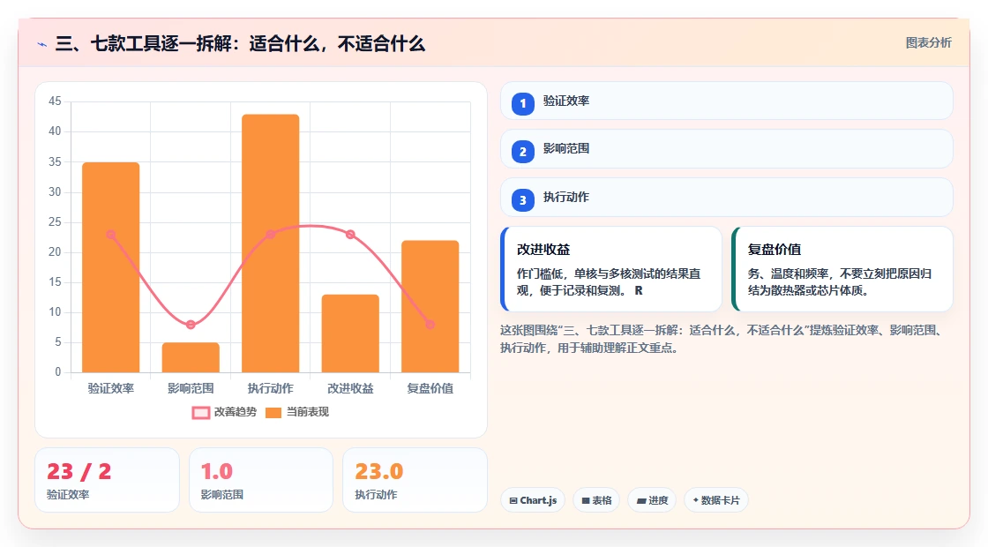This screenshot has height=547, width=988.
Task: Select the 执行动作 list row
Action: coord(727,198)
